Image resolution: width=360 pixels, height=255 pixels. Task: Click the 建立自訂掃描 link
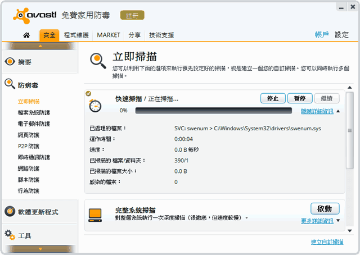(327, 242)
